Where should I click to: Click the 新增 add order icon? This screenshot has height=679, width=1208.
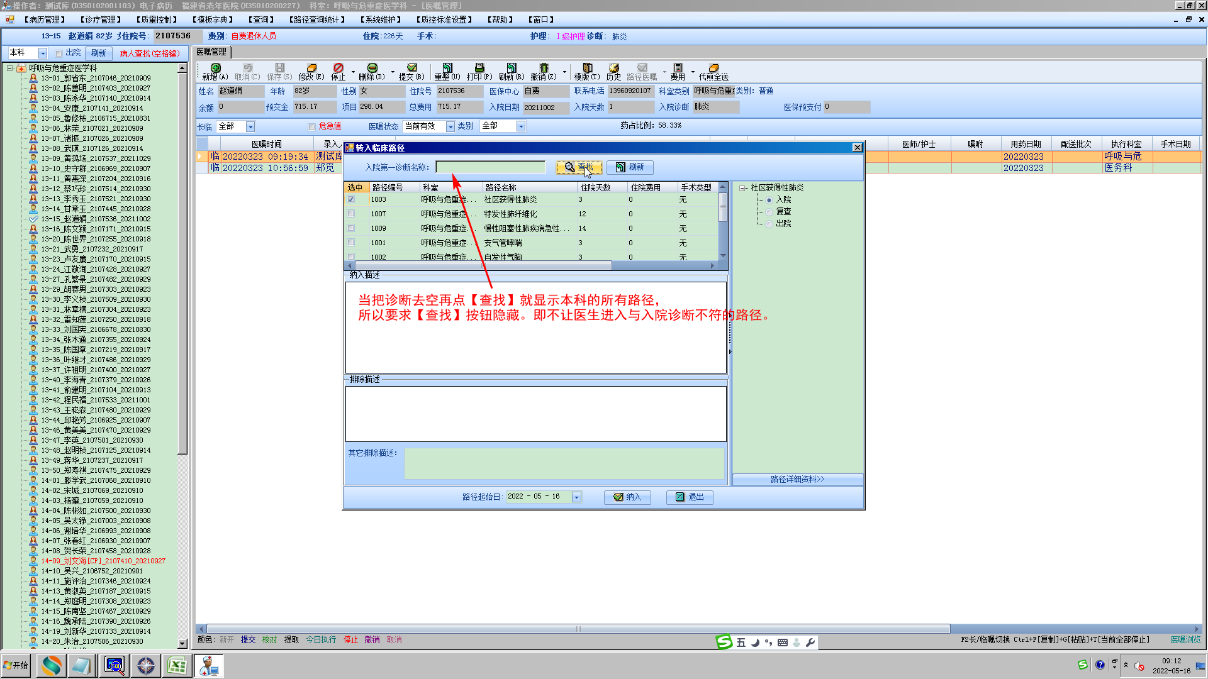click(215, 68)
